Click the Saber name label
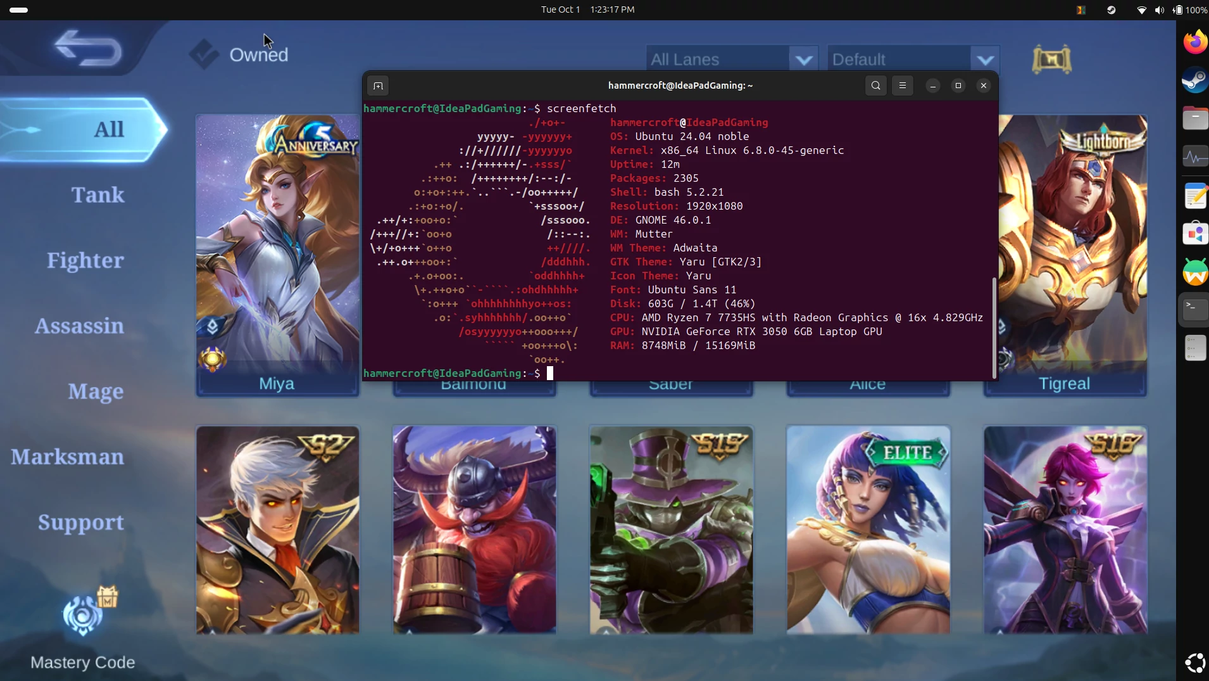This screenshot has height=681, width=1209. point(671,386)
